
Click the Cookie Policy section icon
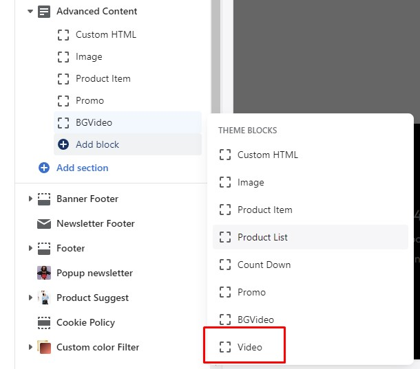pos(44,322)
